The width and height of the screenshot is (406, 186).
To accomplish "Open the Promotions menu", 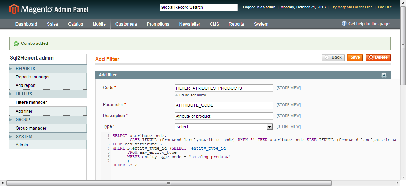I will point(158,24).
